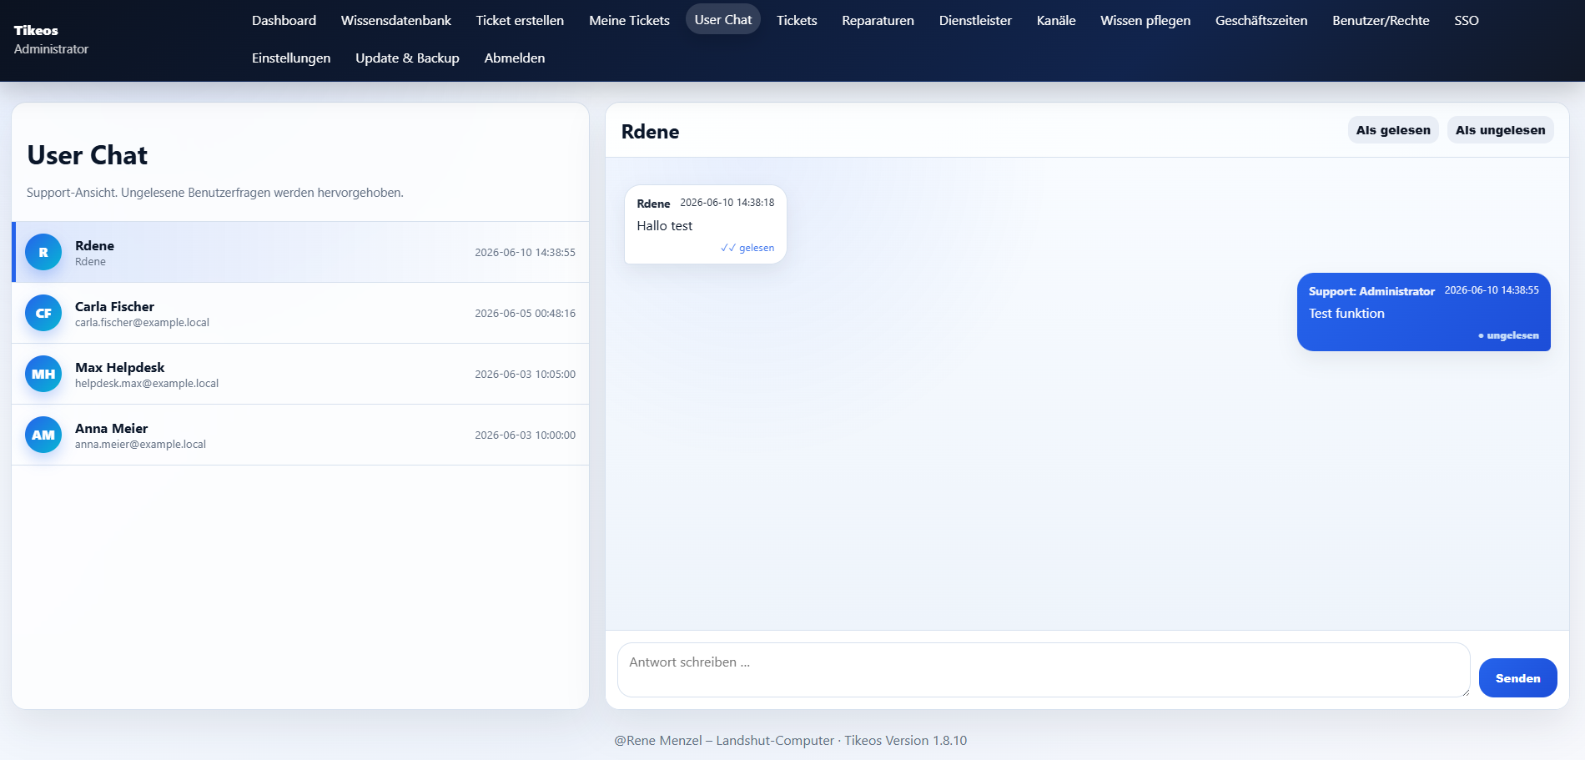Viewport: 1585px width, 760px height.
Task: Grab the reply textarea resize handle
Action: pos(1465,692)
